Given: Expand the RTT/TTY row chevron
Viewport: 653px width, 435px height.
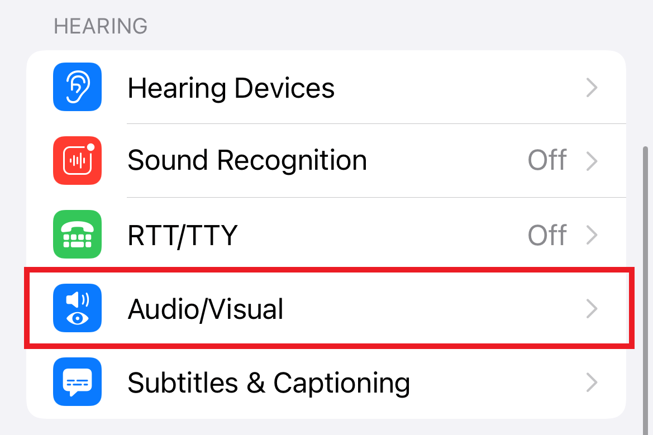Looking at the screenshot, I should pos(592,235).
